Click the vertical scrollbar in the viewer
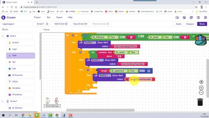209x118 pixels. tap(208, 78)
